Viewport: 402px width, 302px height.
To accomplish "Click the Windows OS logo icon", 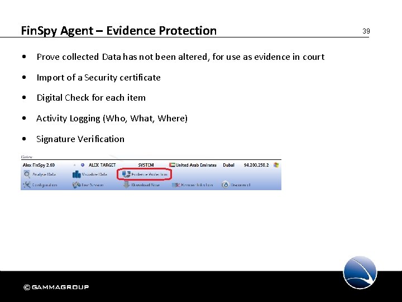I will pyautogui.click(x=276, y=165).
